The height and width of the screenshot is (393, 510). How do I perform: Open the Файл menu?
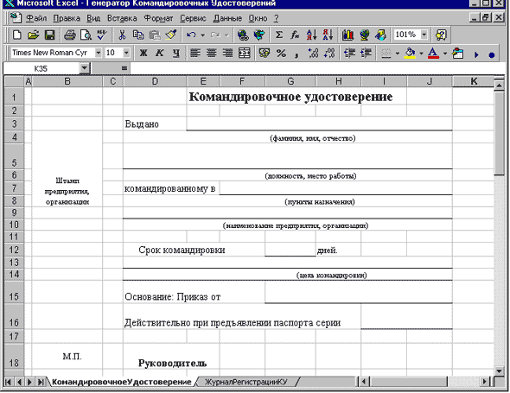[x=36, y=18]
